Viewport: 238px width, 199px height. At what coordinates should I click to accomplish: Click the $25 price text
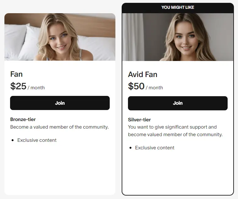tap(18, 86)
